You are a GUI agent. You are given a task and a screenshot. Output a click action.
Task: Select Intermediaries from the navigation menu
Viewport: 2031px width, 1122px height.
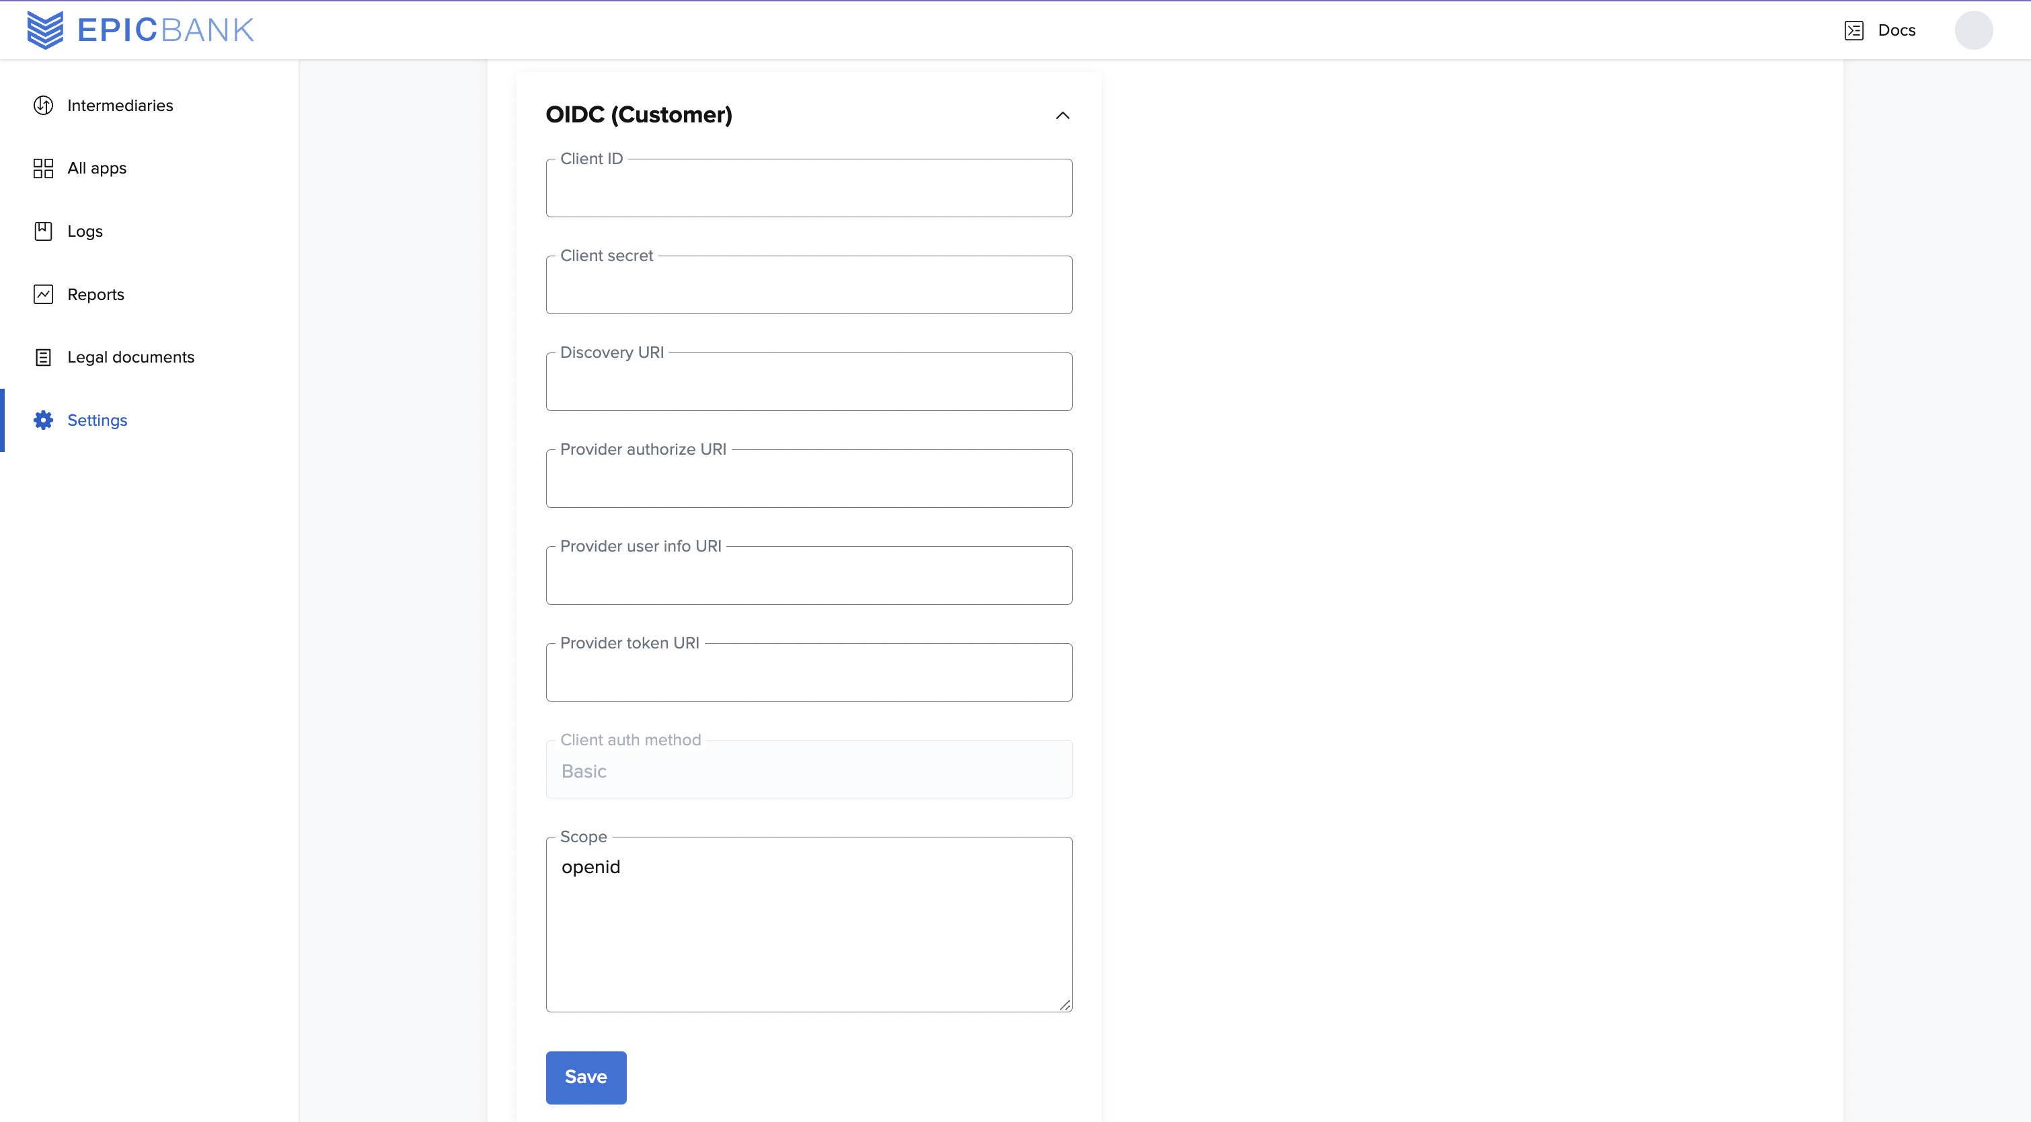click(x=120, y=105)
